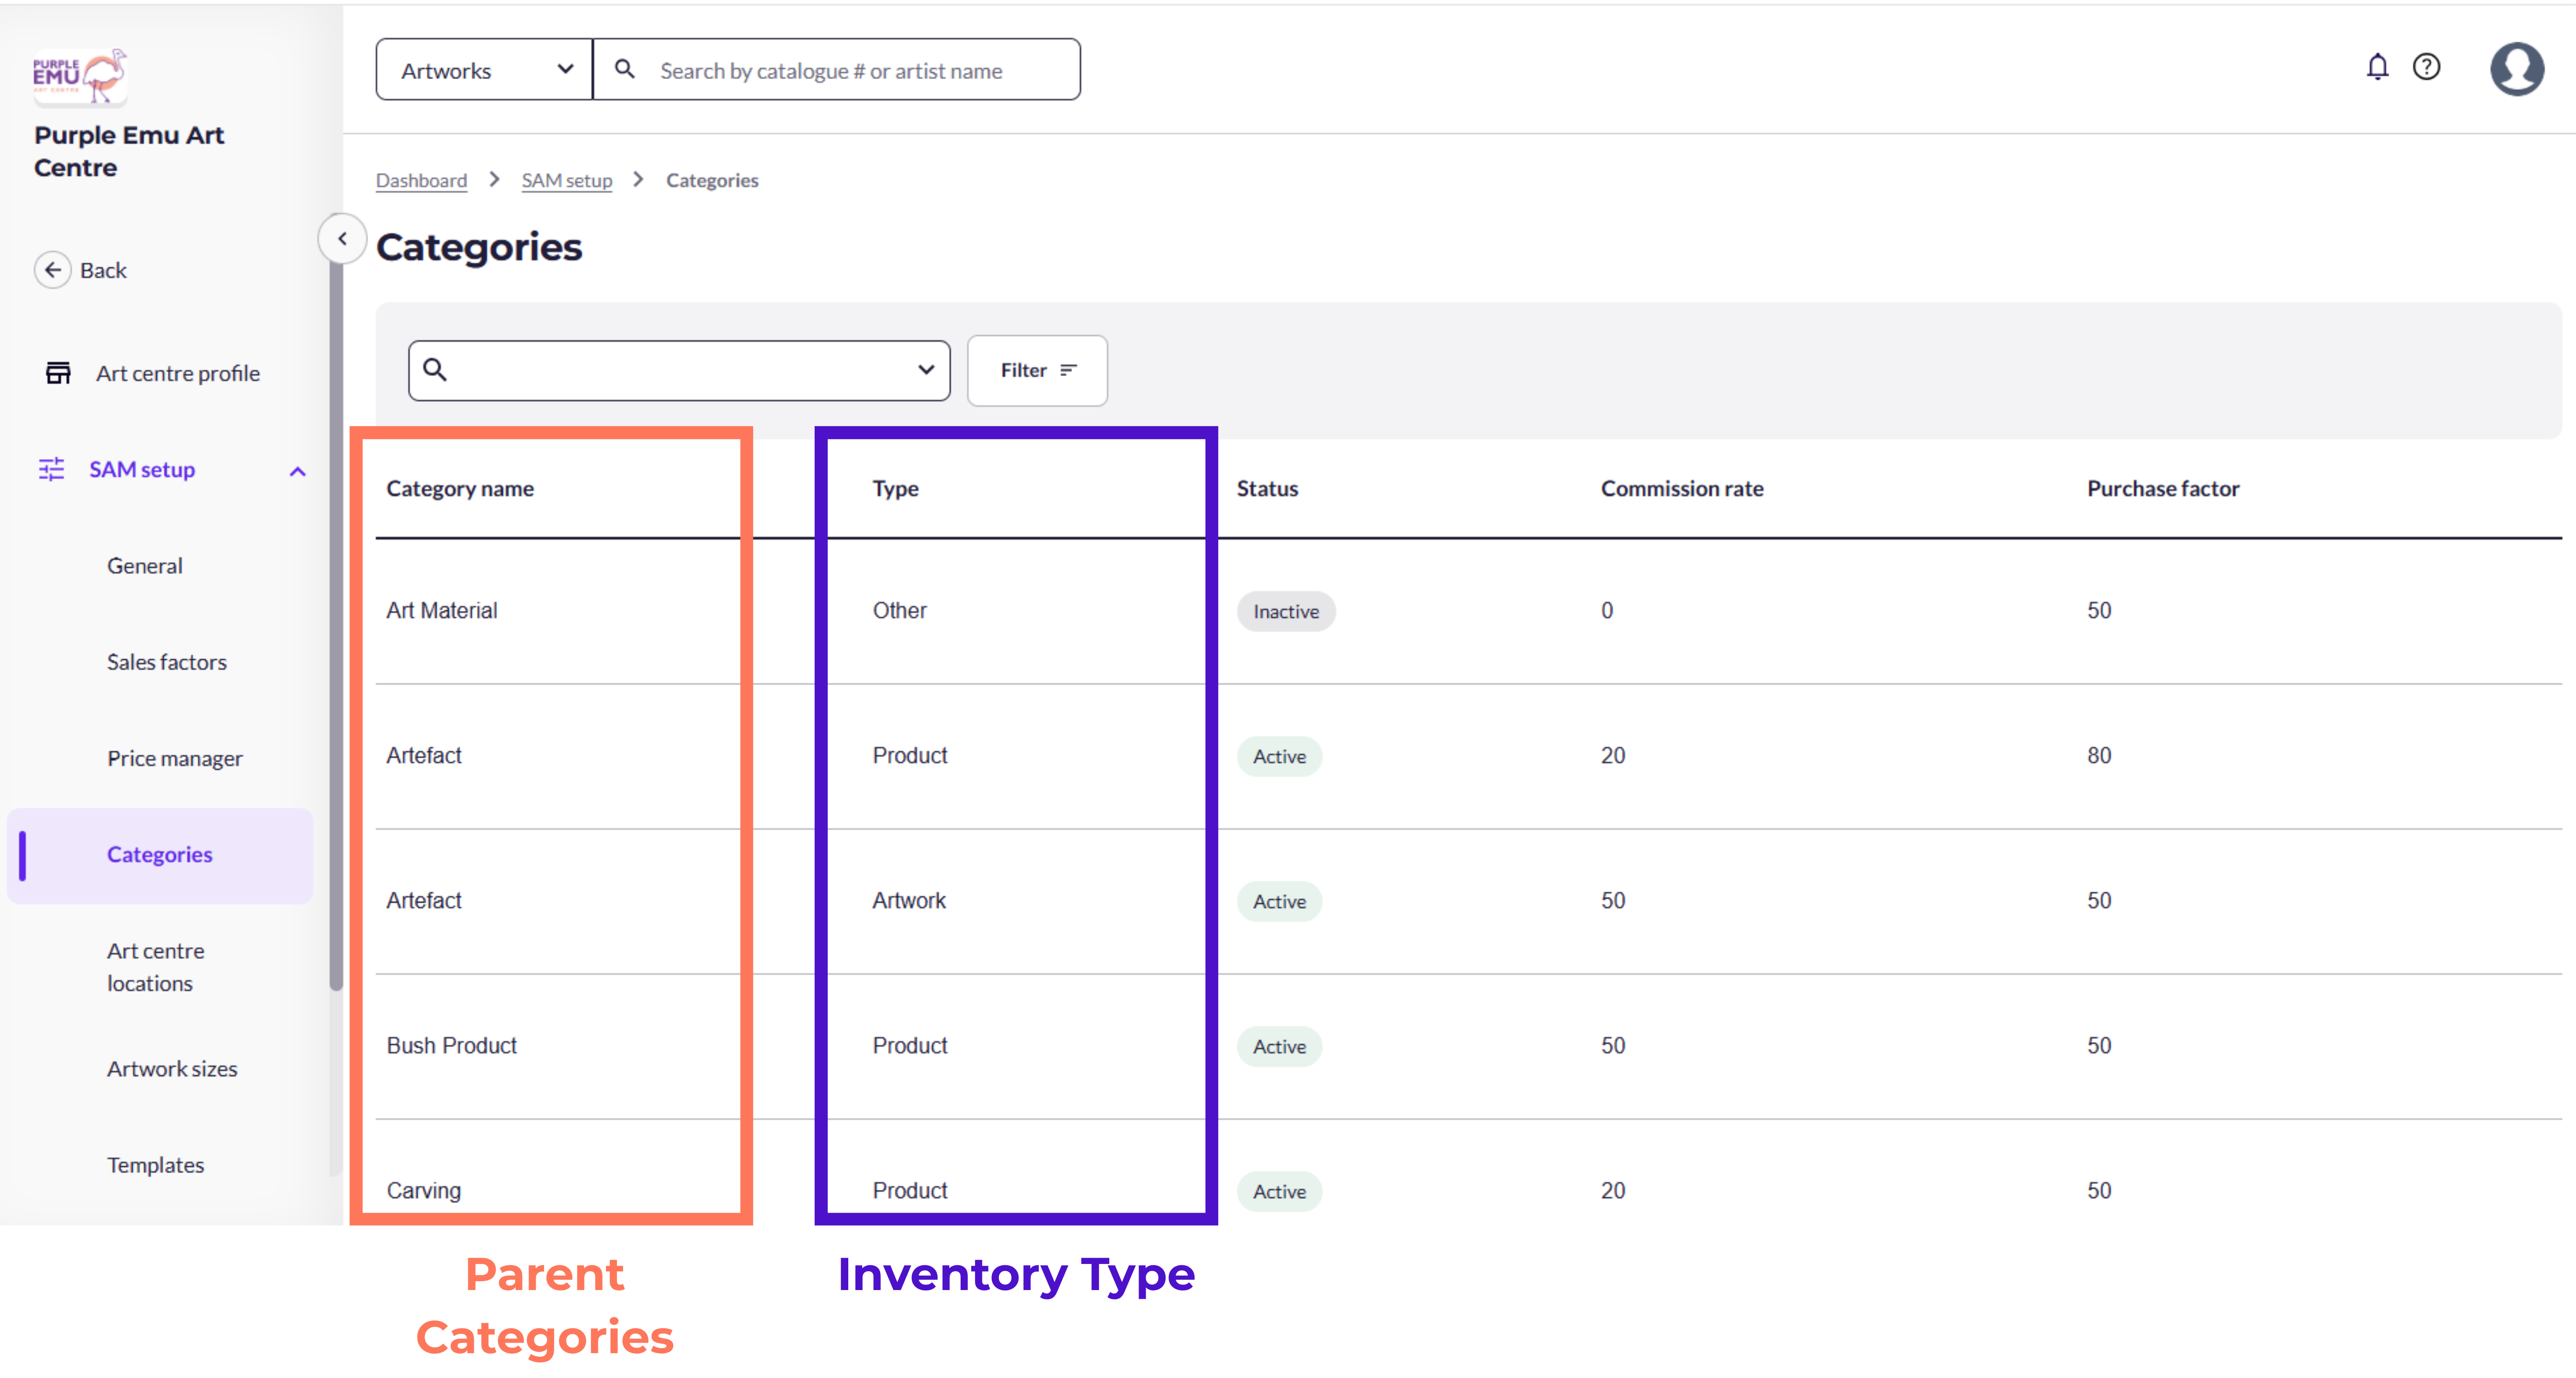Image resolution: width=2576 pixels, height=1378 pixels.
Task: Click the Type column header
Action: (x=895, y=489)
